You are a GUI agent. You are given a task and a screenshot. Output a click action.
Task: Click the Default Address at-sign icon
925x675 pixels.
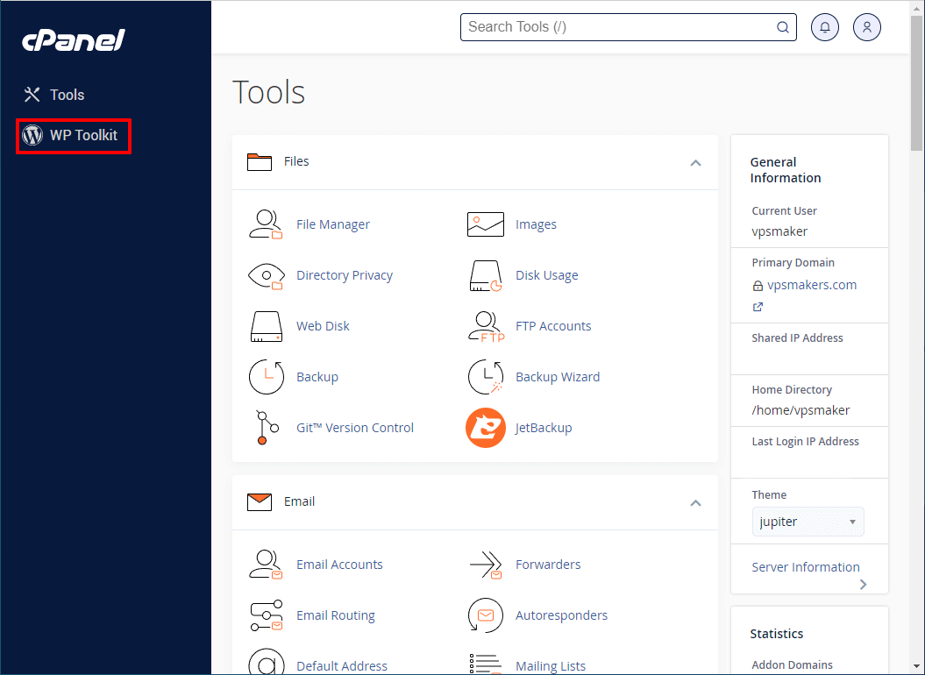point(266,662)
